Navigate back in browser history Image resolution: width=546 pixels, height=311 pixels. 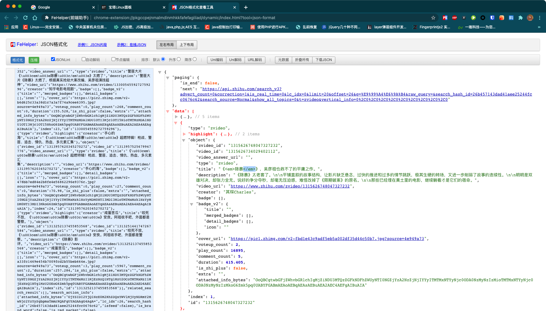coord(7,18)
